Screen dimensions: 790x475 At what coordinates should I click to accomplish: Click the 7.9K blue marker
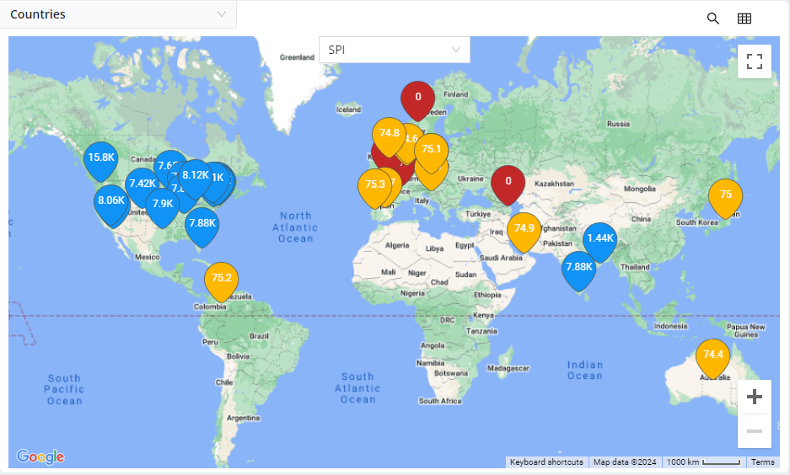point(162,208)
